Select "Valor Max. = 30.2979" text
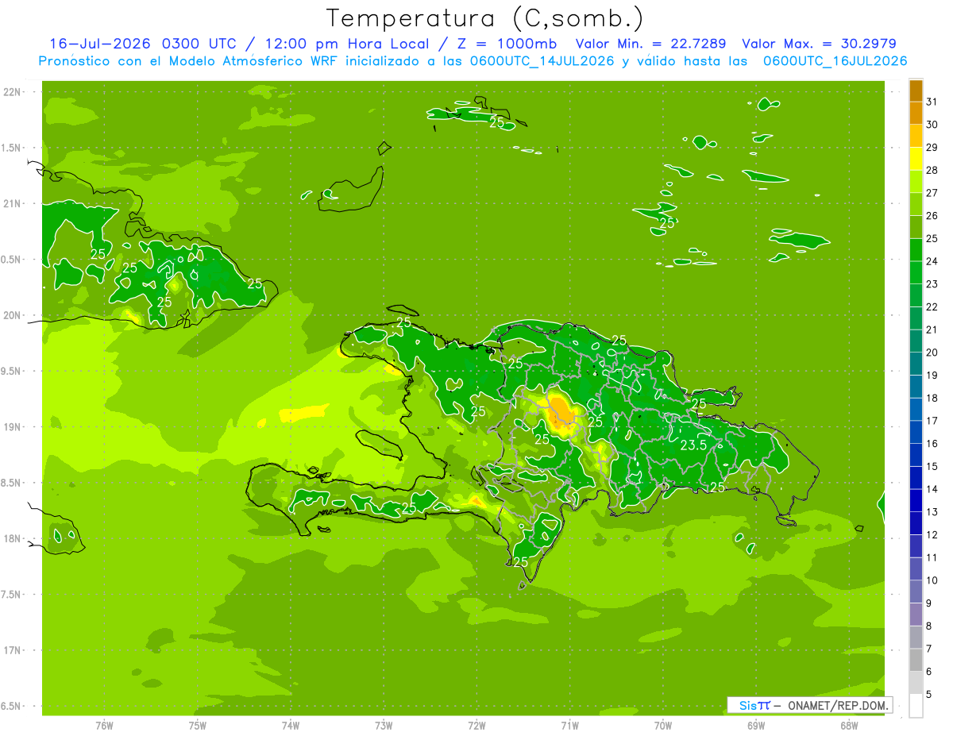 [820, 44]
